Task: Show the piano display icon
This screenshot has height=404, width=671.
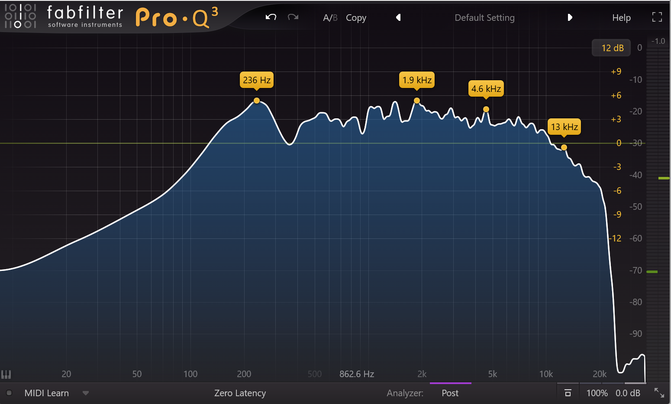Action: pyautogui.click(x=6, y=374)
